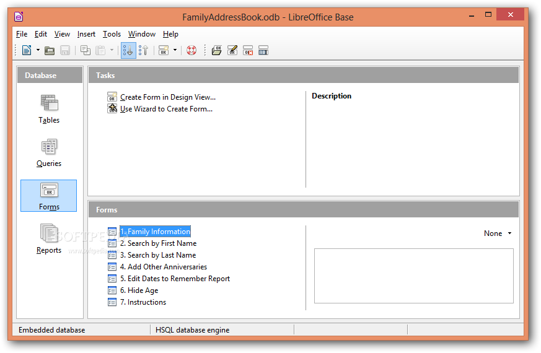Open the Insert menu
The image size is (541, 353).
click(86, 34)
